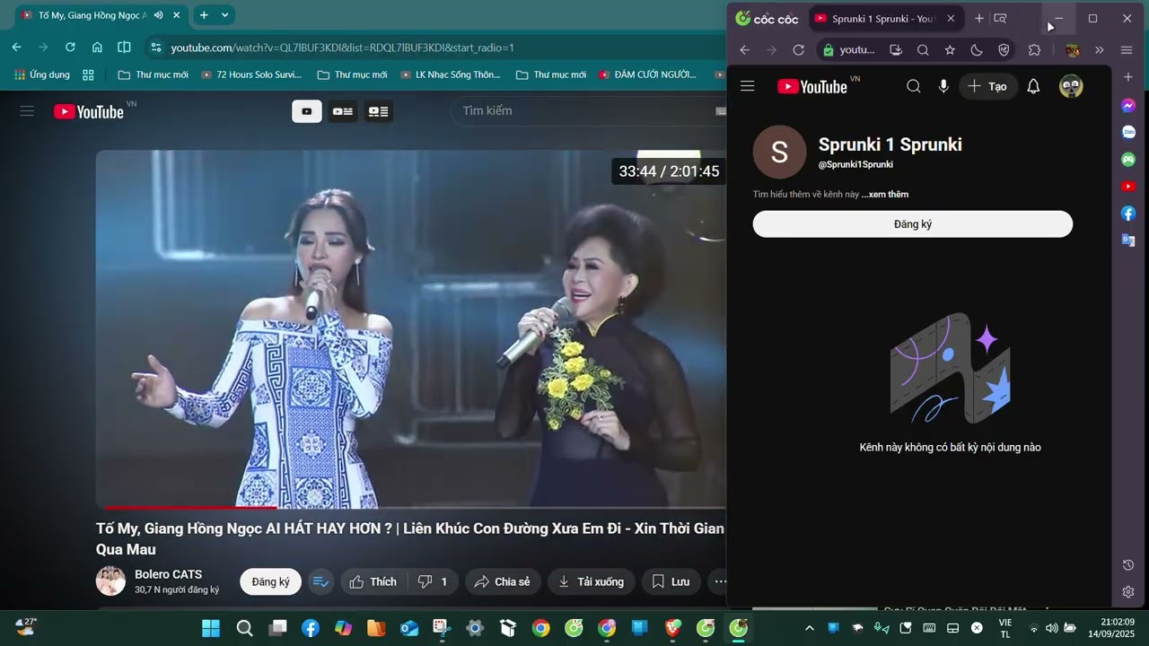This screenshot has width=1149, height=646.
Task: Select the video with wide list layout toggle
Action: [378, 111]
